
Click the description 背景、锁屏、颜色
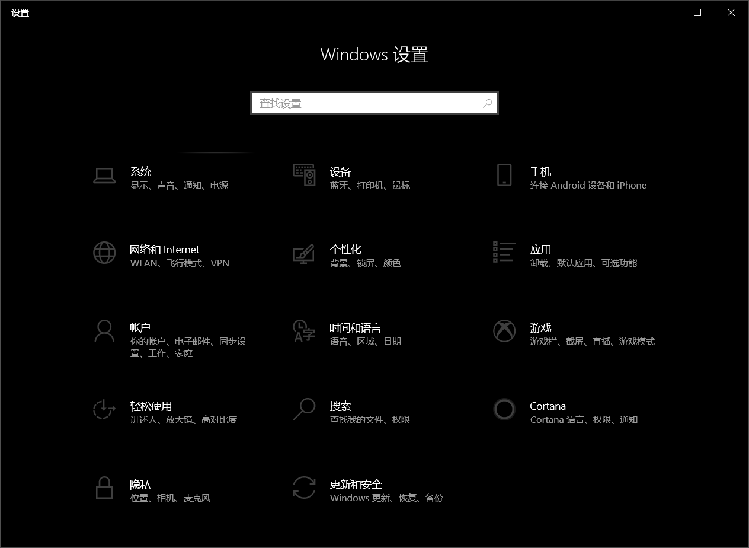click(x=366, y=263)
